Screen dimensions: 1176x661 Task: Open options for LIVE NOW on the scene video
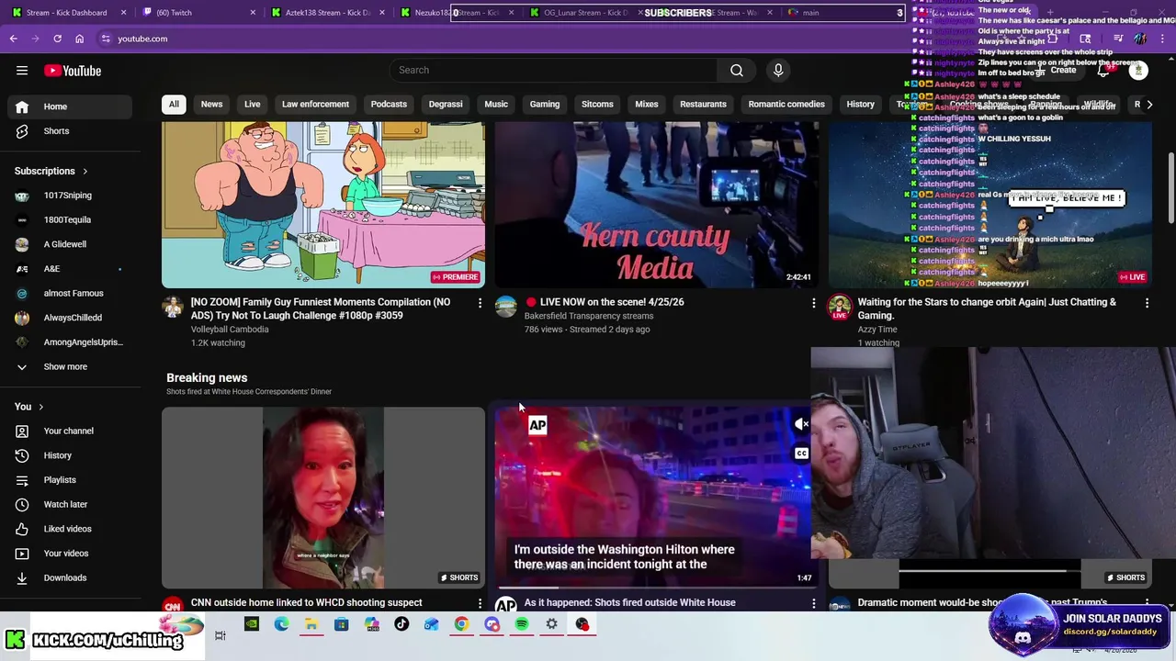[813, 302]
